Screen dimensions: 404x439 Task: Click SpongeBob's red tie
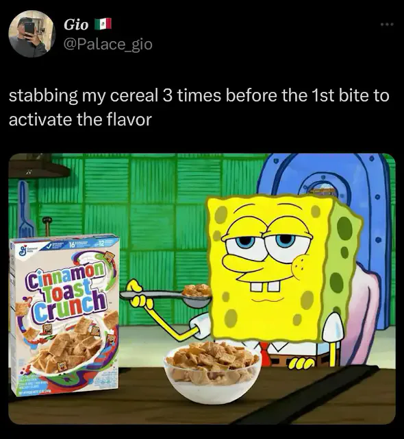pyautogui.click(x=263, y=351)
